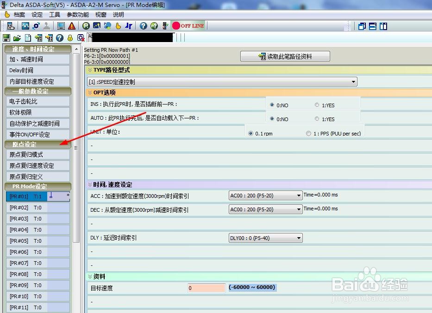Image resolution: width=432 pixels, height=313 pixels.
Task: Select the [PR#02] T:0 path row
Action: 38,208
